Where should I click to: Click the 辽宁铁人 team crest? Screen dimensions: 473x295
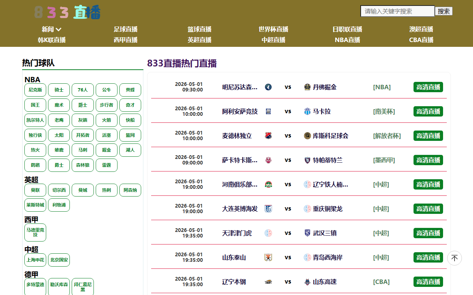[307, 184]
